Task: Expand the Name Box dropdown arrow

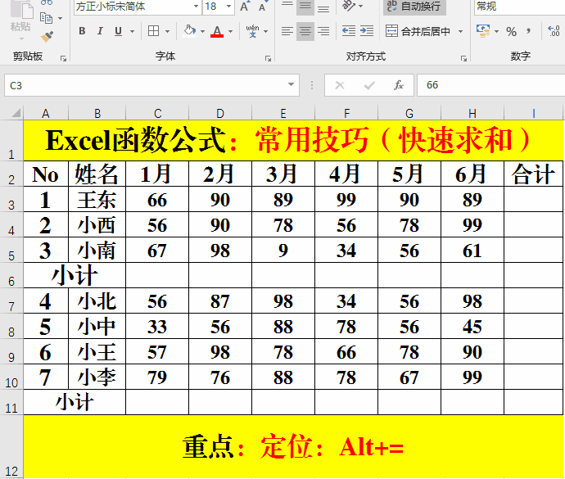Action: pyautogui.click(x=291, y=84)
